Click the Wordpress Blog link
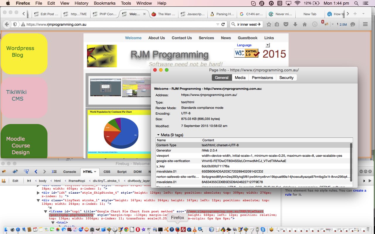This screenshot has height=234, width=375. (x=20, y=52)
